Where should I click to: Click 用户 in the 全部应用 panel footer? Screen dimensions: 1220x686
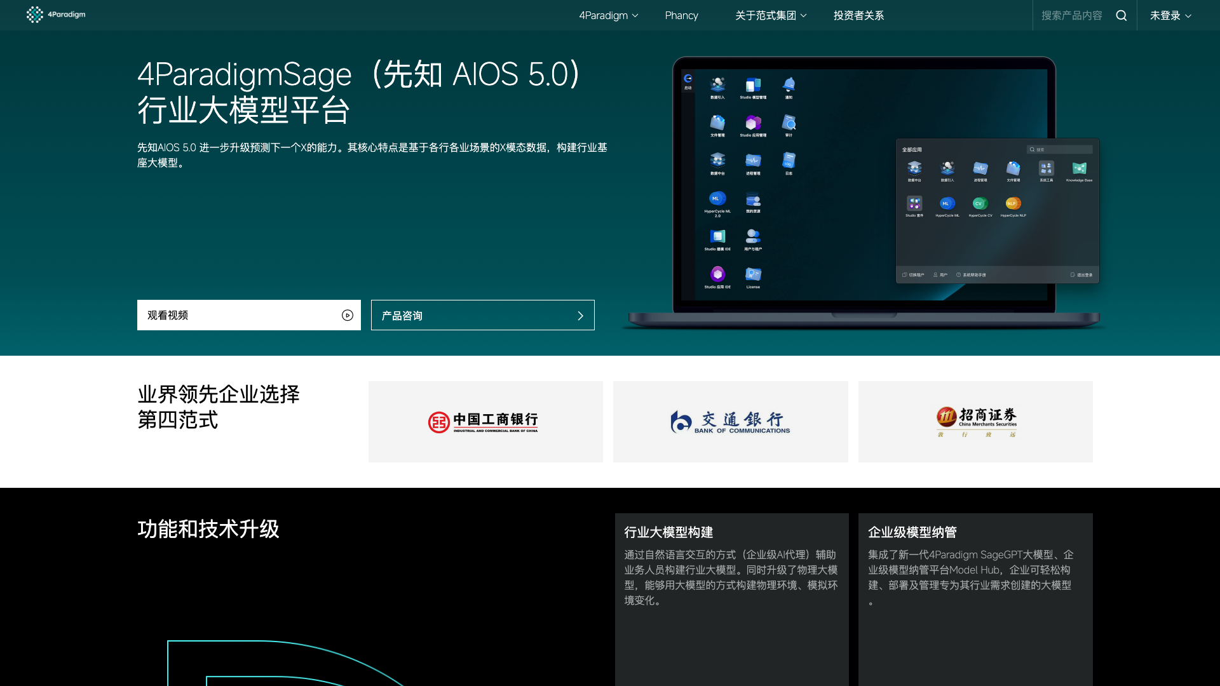point(940,275)
